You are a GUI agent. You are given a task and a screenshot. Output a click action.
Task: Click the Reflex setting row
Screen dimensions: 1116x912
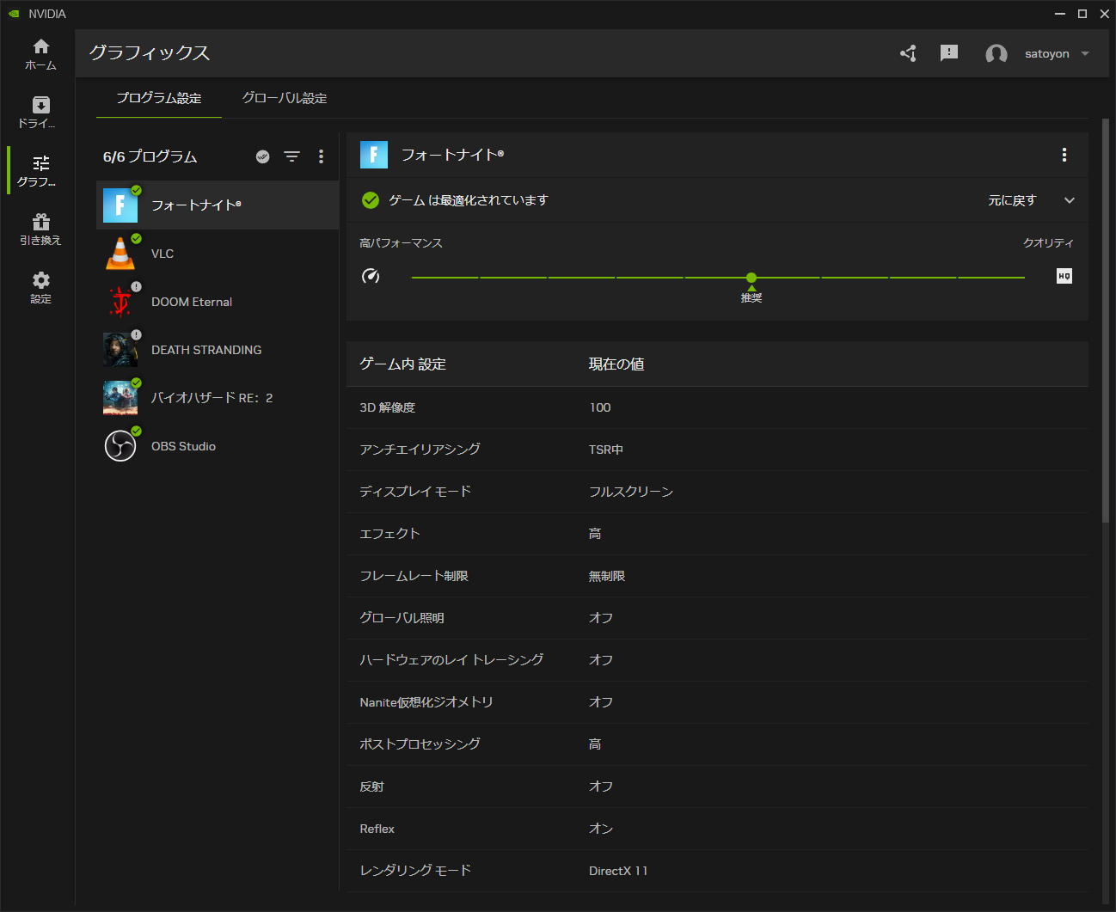717,829
